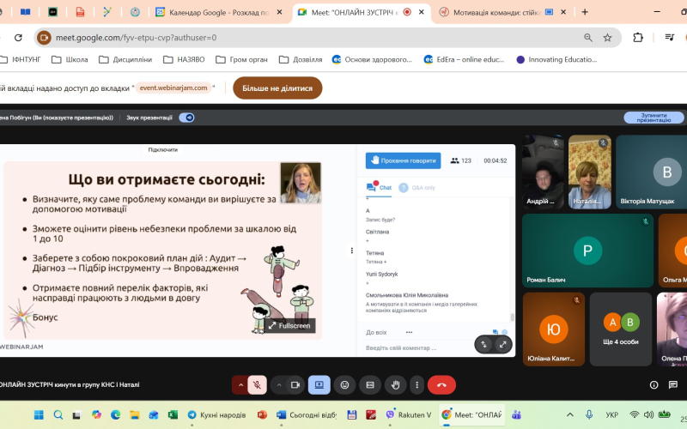
Task: Click the captions button in call controls
Action: tap(369, 385)
